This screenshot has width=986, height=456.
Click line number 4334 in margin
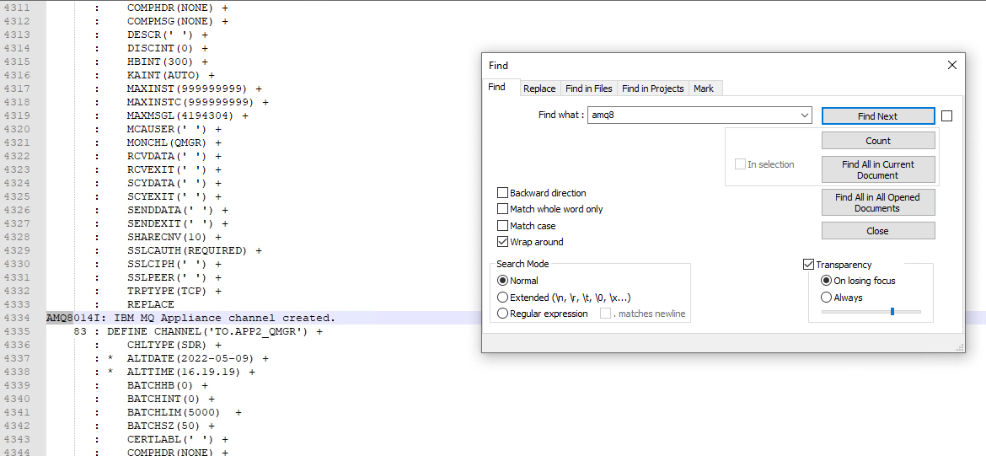(x=15, y=318)
